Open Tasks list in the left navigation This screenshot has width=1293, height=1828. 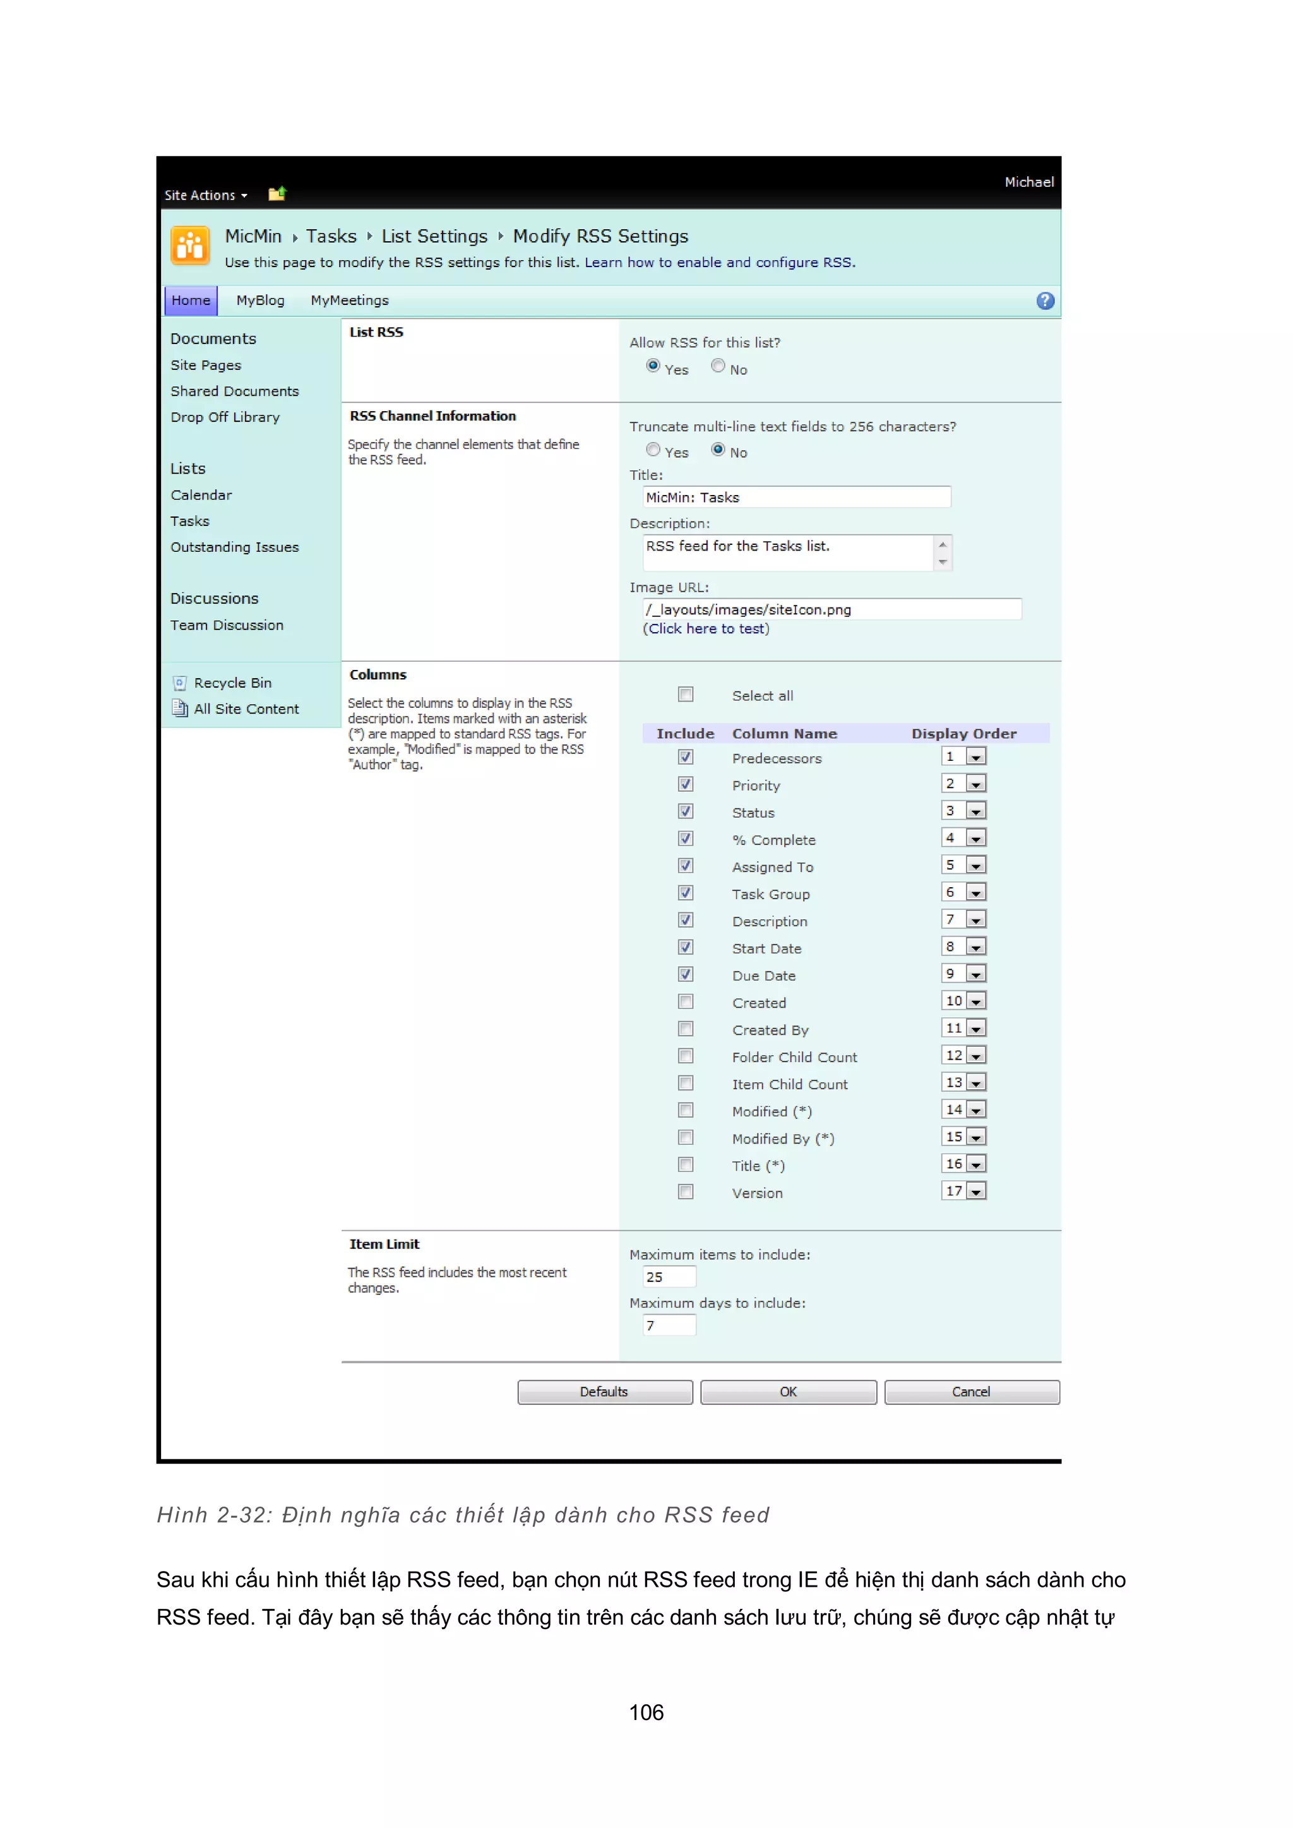190,521
